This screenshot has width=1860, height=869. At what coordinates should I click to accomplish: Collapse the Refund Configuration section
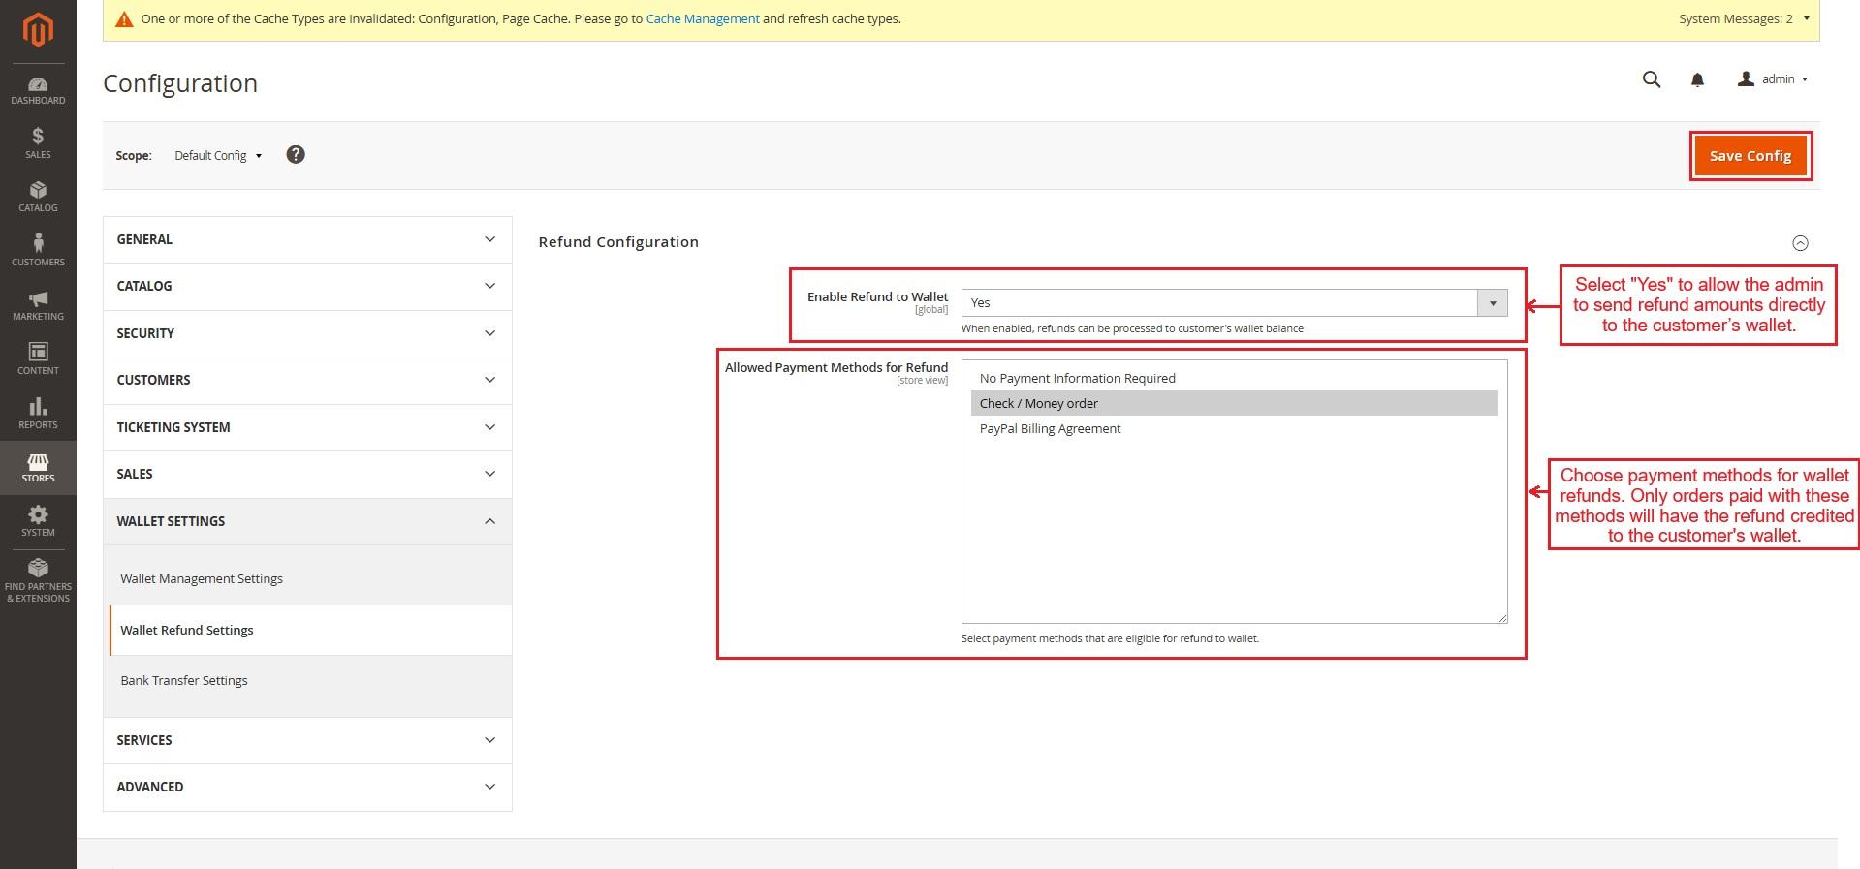pyautogui.click(x=1800, y=243)
